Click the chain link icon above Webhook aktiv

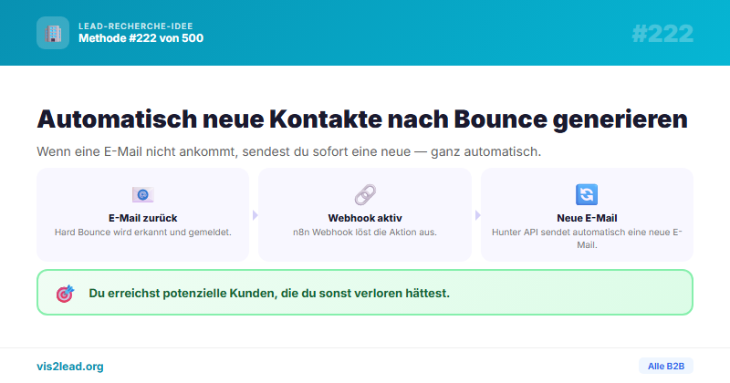pos(365,194)
